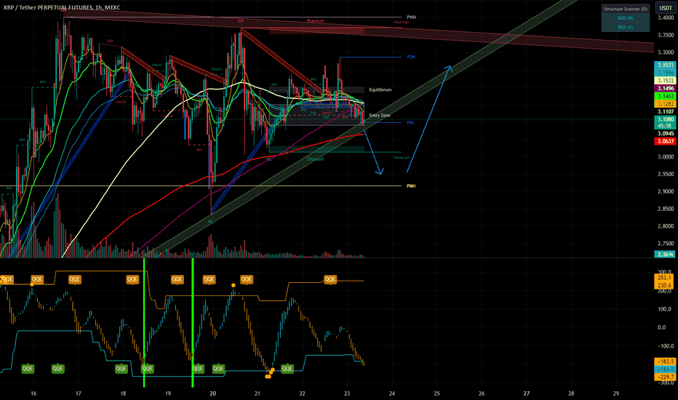Select the yellow PMH level label
This screenshot has height=400, width=678.
click(x=411, y=186)
